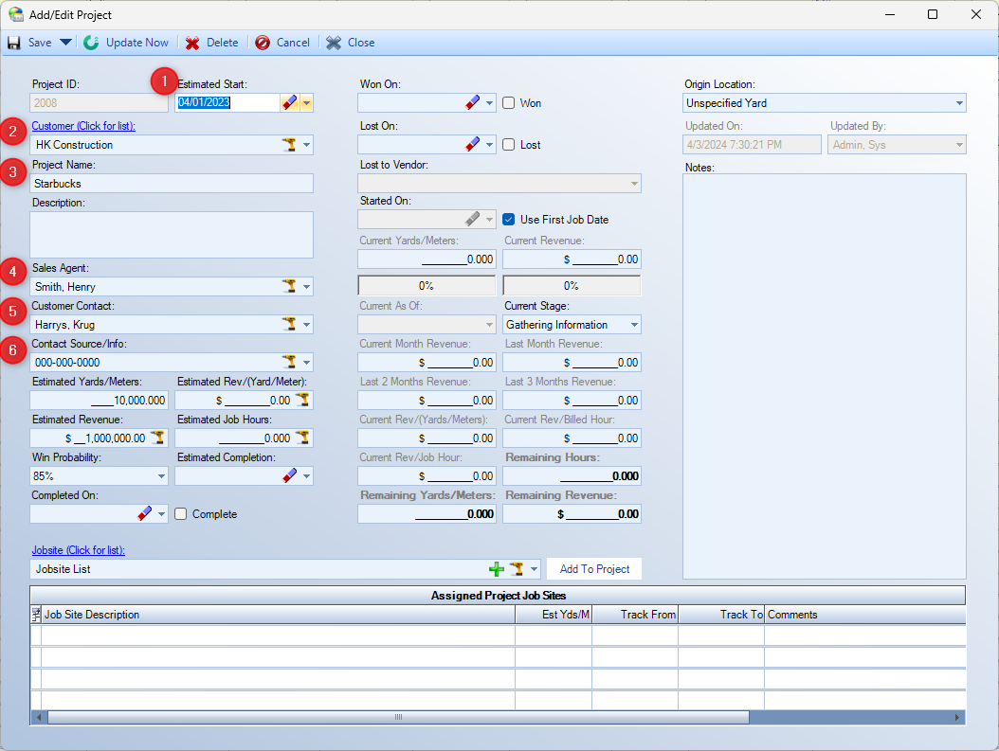Open the Estimated Start date picker arrow
This screenshot has width=999, height=751.
point(306,102)
